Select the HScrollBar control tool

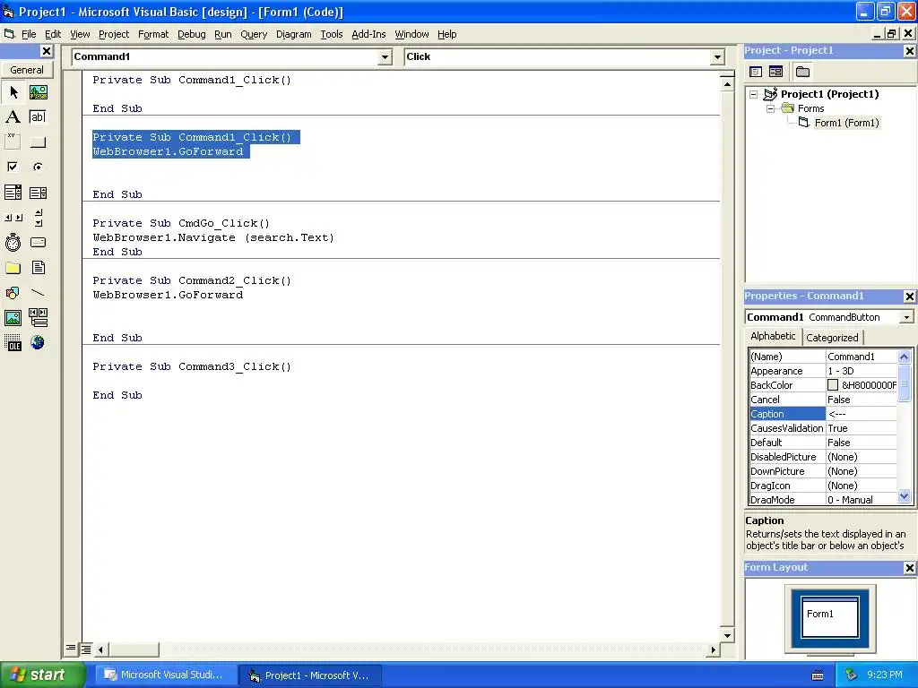tap(13, 218)
